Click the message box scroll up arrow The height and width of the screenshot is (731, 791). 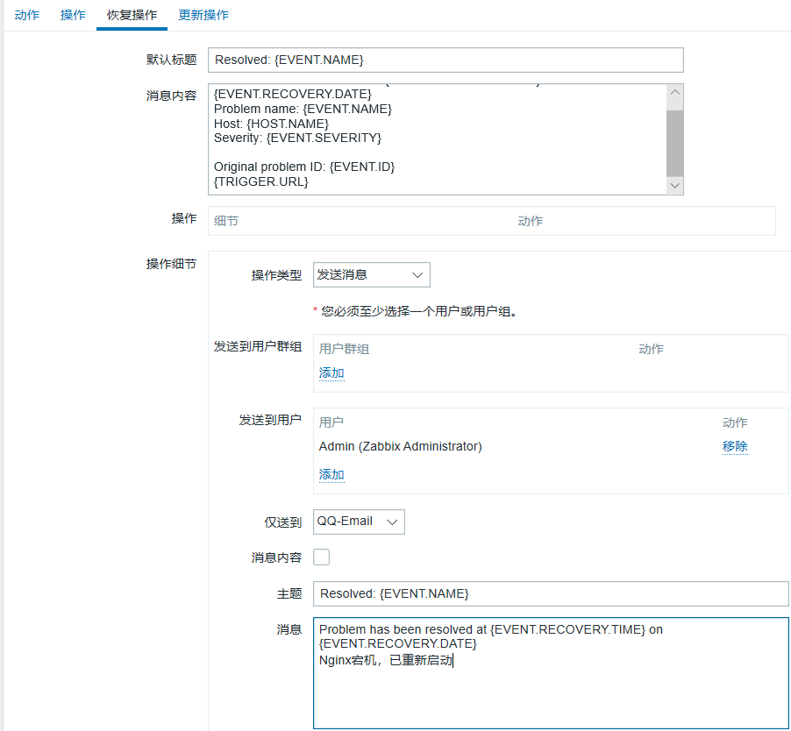click(674, 93)
